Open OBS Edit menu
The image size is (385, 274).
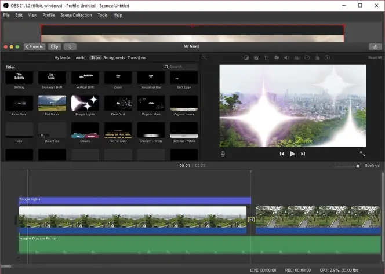pos(19,15)
